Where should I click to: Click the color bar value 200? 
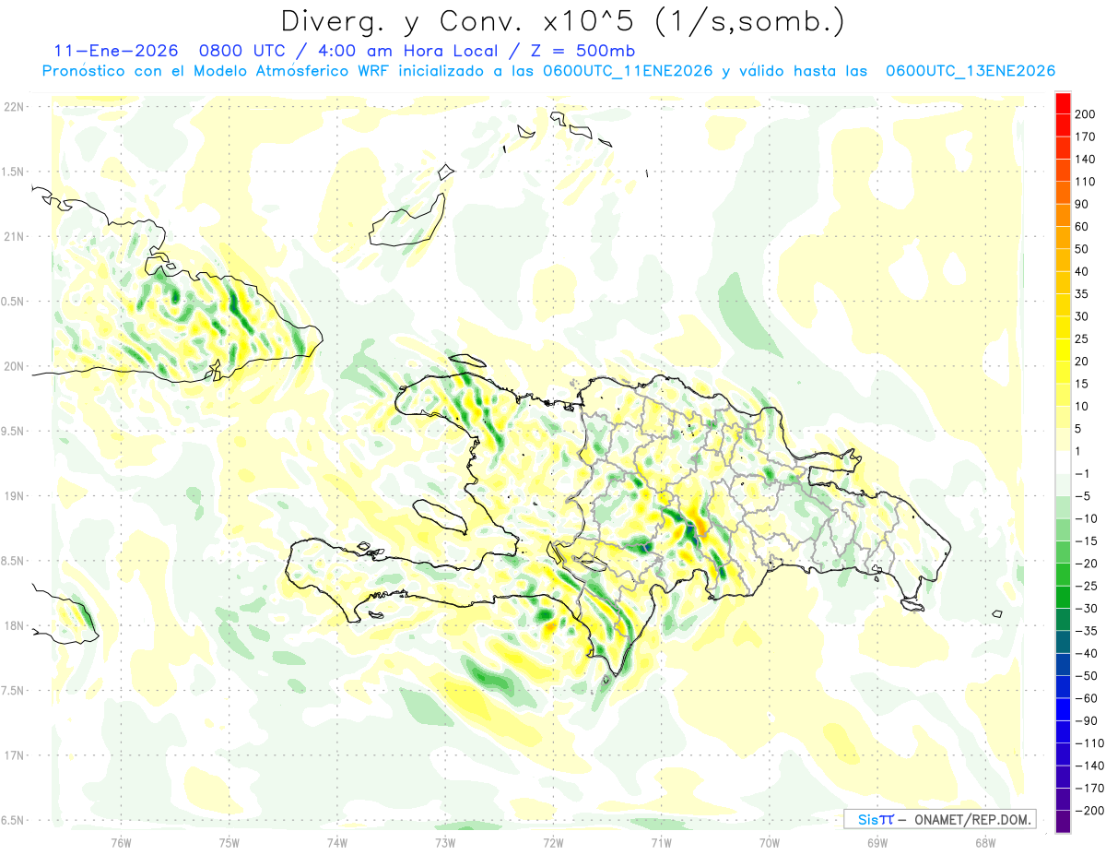1085,114
